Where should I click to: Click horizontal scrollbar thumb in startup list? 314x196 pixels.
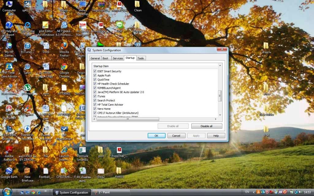(x=128, y=119)
